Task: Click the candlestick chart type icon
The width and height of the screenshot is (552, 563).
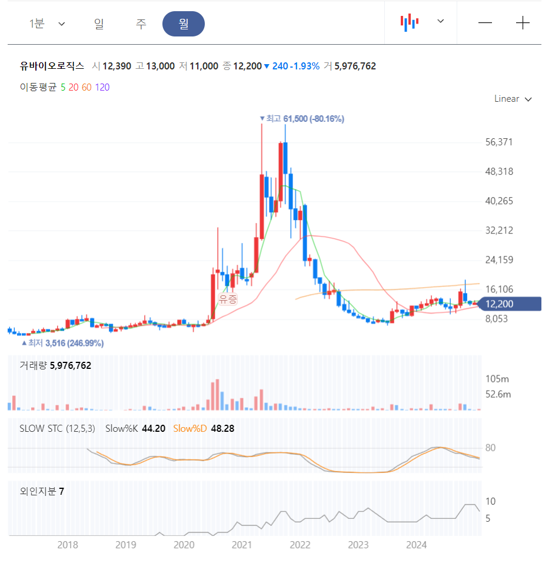Action: click(410, 22)
